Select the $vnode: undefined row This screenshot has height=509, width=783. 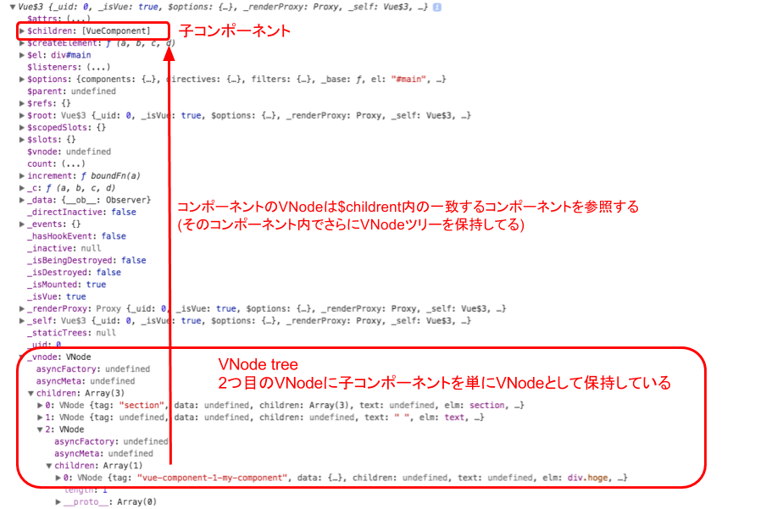tap(69, 152)
